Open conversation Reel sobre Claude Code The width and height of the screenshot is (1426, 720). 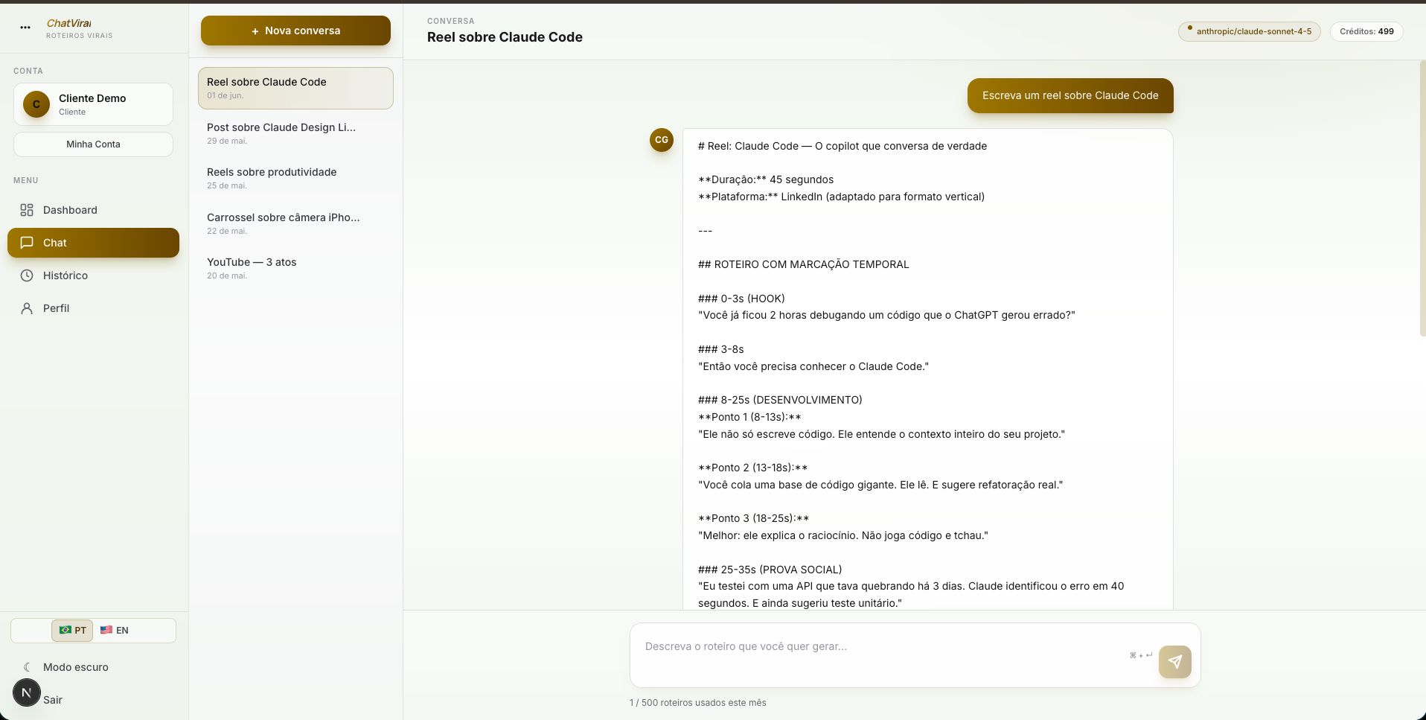(x=295, y=88)
